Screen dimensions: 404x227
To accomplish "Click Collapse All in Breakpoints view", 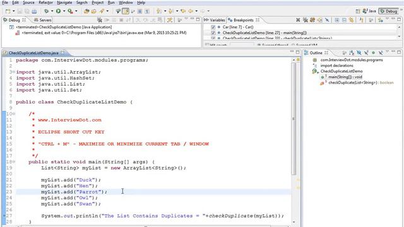I will 344,20.
